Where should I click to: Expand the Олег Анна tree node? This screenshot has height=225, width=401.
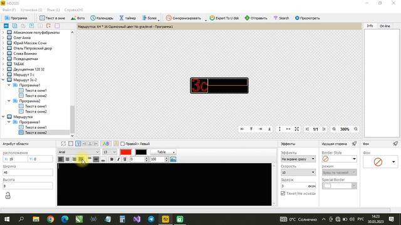point(3,37)
